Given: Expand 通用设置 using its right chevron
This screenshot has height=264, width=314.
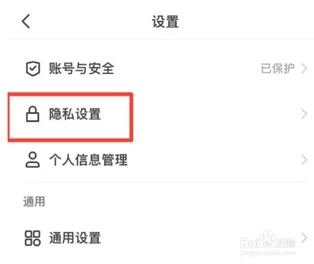Looking at the screenshot, I should (x=304, y=238).
